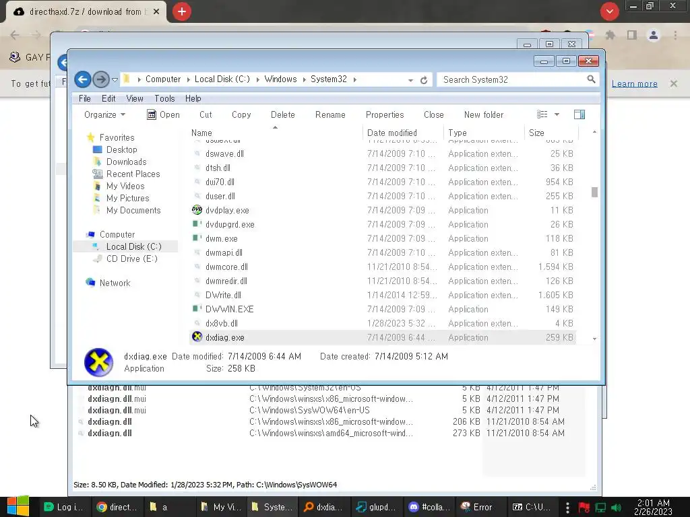Click Delete in the toolbar
This screenshot has width=690, height=517.
tap(282, 114)
